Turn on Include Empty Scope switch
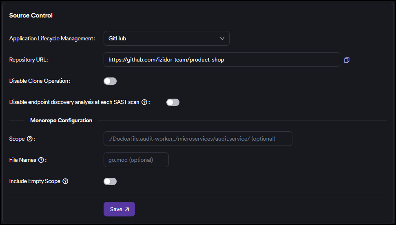This screenshot has height=225, width=396. pos(110,181)
